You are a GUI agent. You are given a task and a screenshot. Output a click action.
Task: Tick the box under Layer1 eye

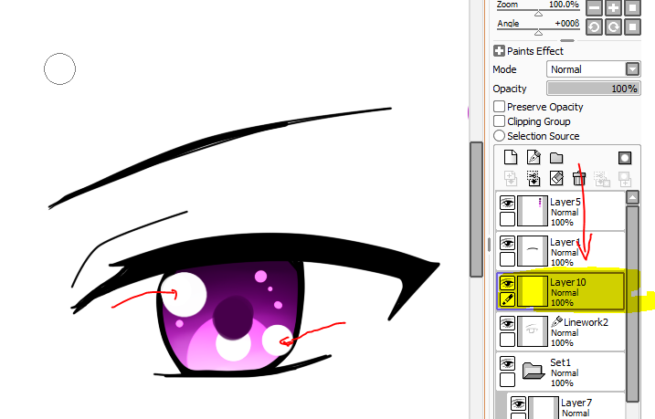pos(508,258)
